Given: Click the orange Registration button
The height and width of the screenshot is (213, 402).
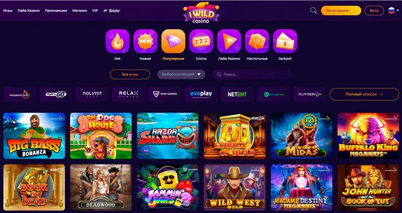Looking at the screenshot, I should point(341,10).
